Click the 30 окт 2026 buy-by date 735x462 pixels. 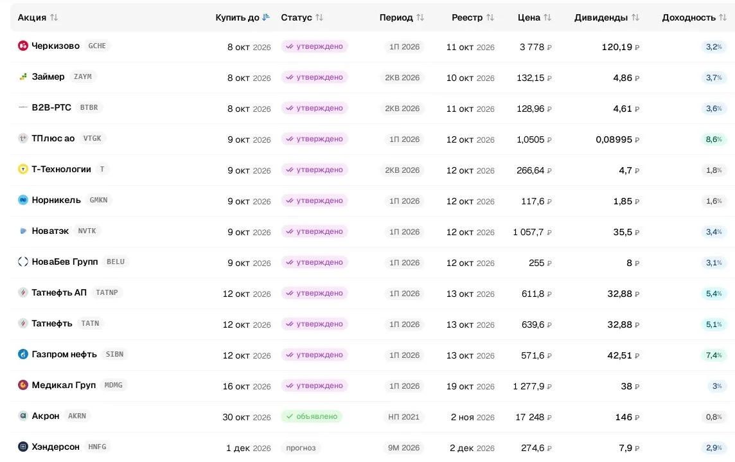pos(247,417)
